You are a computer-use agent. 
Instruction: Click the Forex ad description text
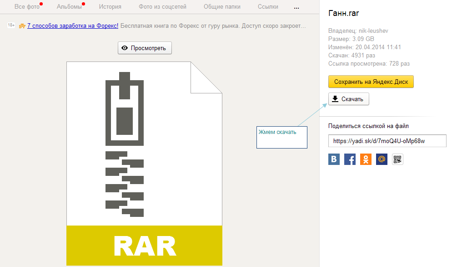pyautogui.click(x=213, y=26)
